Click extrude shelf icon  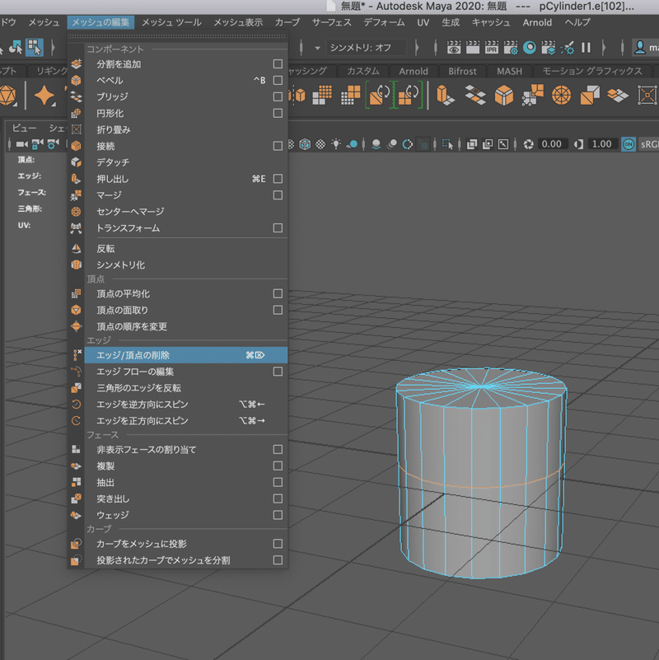click(445, 95)
